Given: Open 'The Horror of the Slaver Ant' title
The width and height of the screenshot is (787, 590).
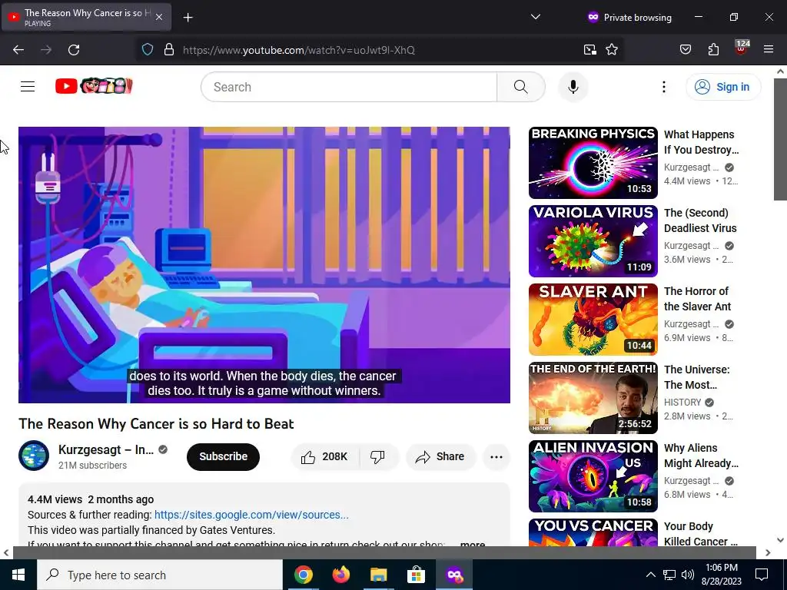Looking at the screenshot, I should click(697, 299).
